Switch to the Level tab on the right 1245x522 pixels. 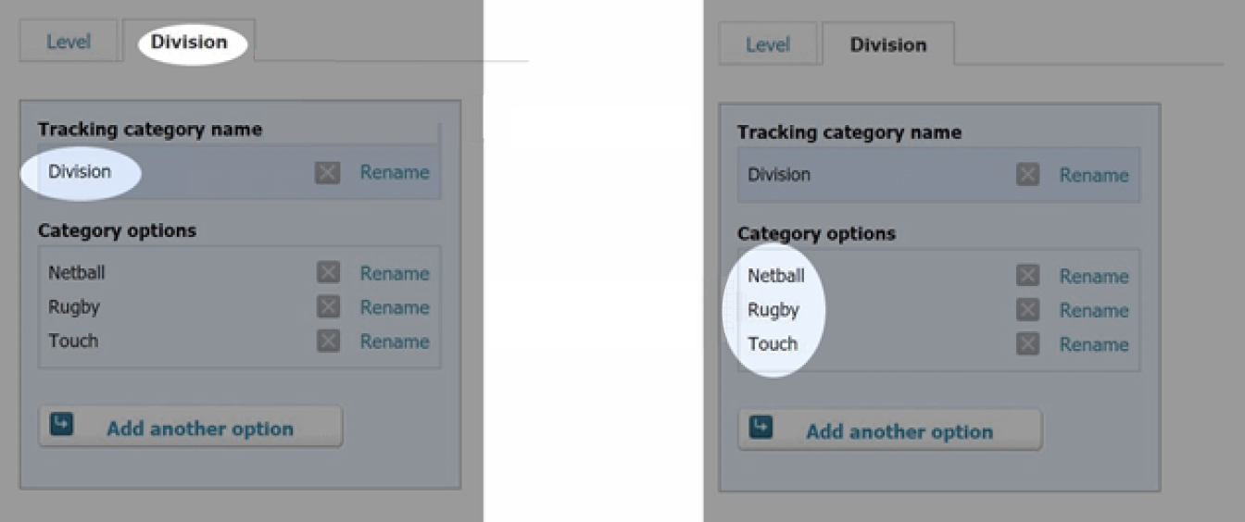pyautogui.click(x=768, y=45)
